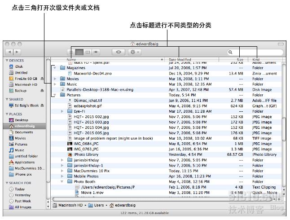Image resolution: width=290 pixels, height=220 pixels.
Task: Select Movie 1.mov file
Action: click(x=92, y=193)
